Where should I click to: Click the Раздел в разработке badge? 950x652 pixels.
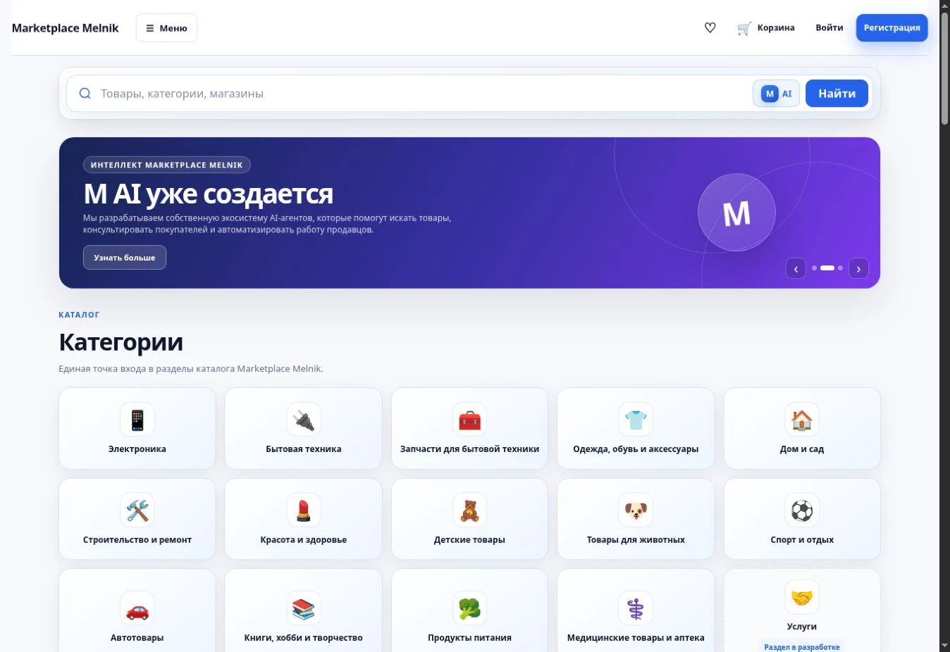(802, 647)
